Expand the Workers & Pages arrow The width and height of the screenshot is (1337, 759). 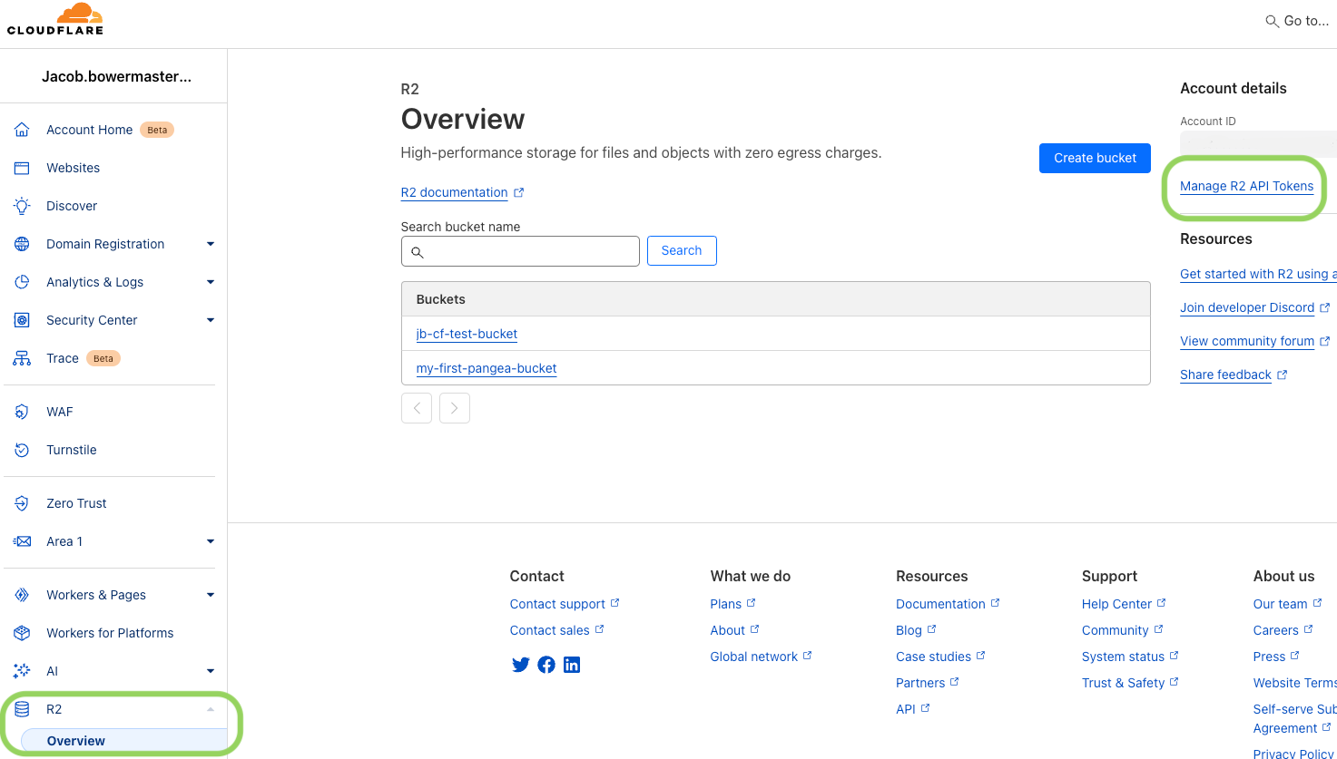pyautogui.click(x=211, y=595)
